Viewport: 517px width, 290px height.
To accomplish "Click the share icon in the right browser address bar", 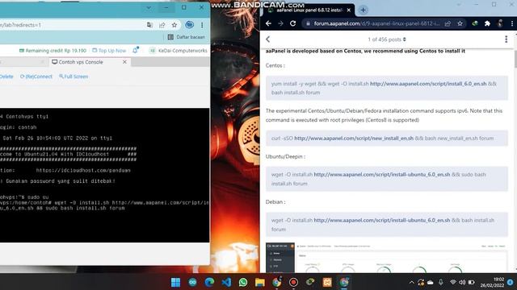I will click(x=448, y=23).
